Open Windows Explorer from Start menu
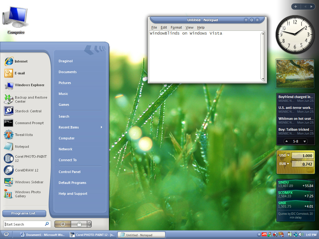The image size is (319, 239). pyautogui.click(x=24, y=85)
